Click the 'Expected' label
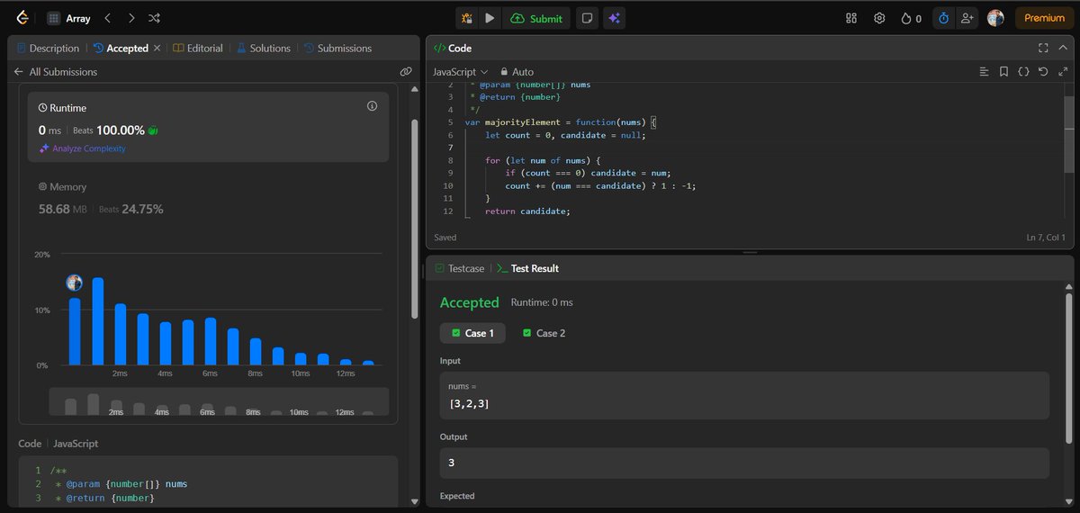 (x=457, y=496)
